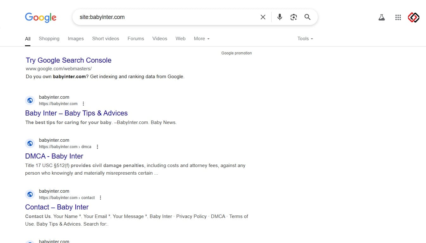Viewport: 426px width, 243px height.
Task: Click the 'Title 17 USC §512(f)' snippet
Action: 135,169
